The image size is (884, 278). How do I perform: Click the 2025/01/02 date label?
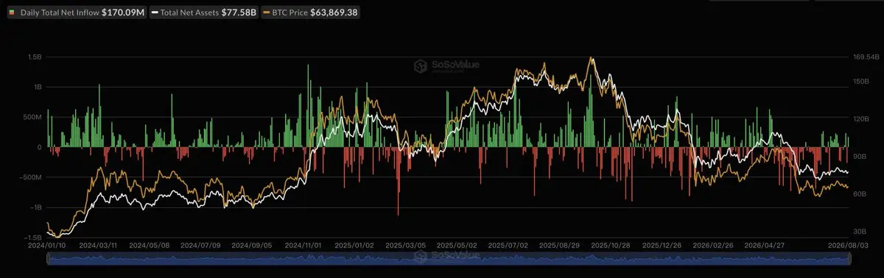click(x=354, y=245)
